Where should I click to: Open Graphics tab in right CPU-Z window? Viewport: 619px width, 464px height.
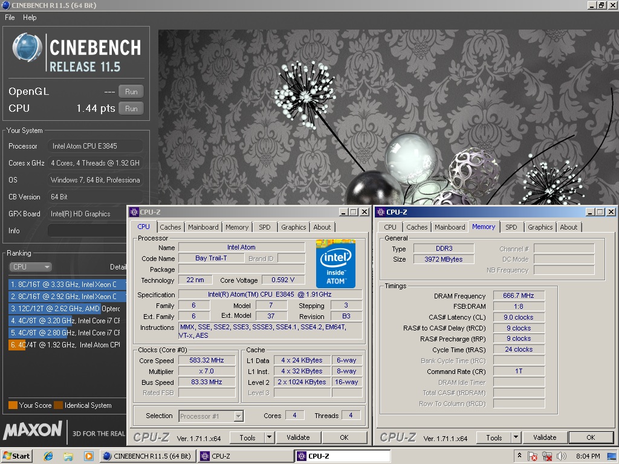click(x=540, y=227)
